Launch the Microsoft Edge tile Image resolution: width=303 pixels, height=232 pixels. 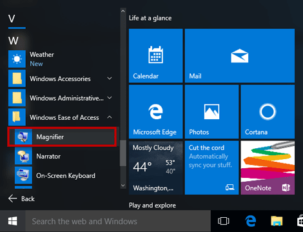pyautogui.click(x=156, y=111)
